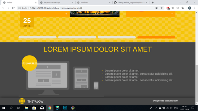Image resolution: width=198 pixels, height=111 pixels.
Task: Open the site information icon in address bar
Action: tap(19, 8)
